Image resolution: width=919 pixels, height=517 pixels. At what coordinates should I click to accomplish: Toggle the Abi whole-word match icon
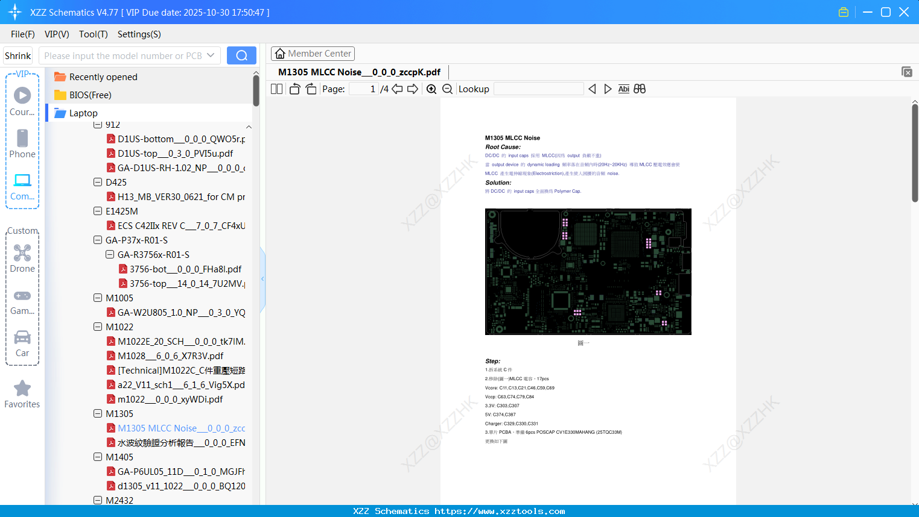click(x=623, y=89)
